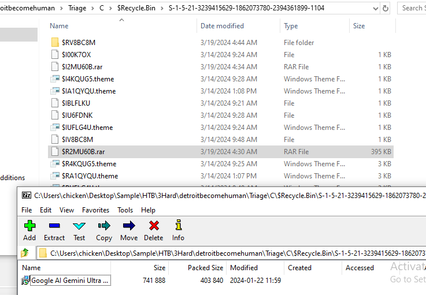The height and width of the screenshot is (295, 426).
Task: Select the Copy tool in 7-Zip
Action: (x=104, y=230)
